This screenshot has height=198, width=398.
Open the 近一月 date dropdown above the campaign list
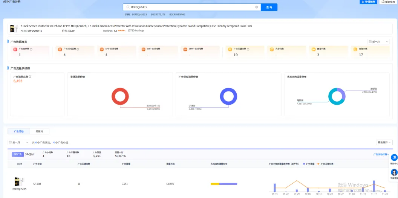tap(19, 142)
